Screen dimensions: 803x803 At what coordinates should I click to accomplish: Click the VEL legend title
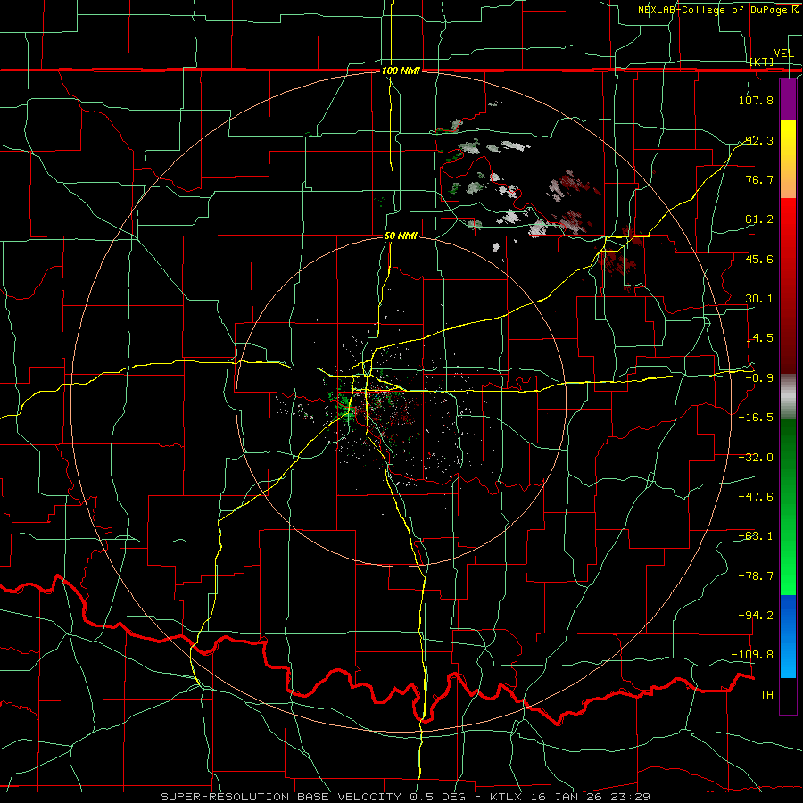783,53
